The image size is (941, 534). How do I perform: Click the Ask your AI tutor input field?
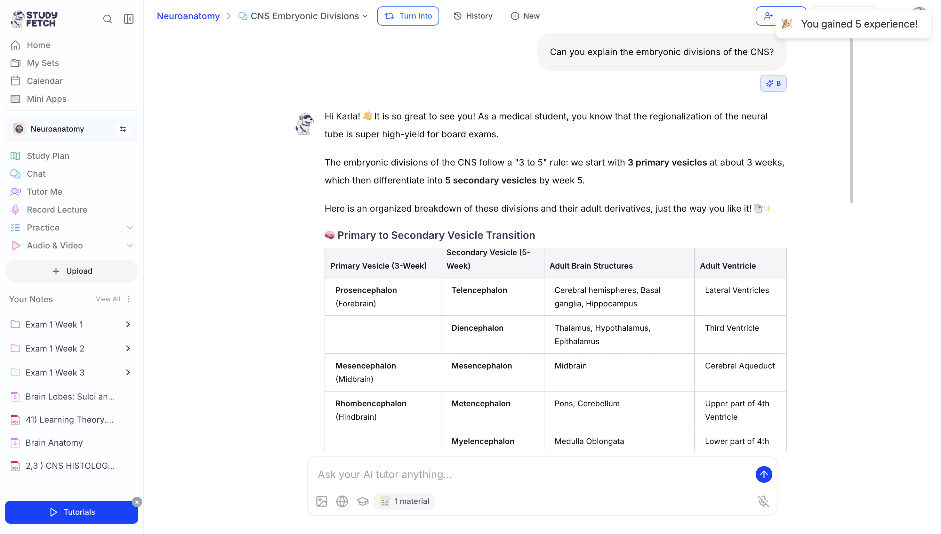532,474
